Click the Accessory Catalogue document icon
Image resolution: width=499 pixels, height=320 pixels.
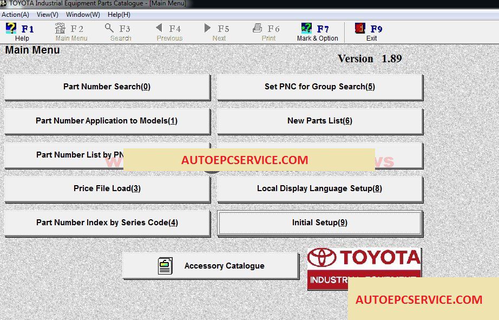(x=165, y=266)
